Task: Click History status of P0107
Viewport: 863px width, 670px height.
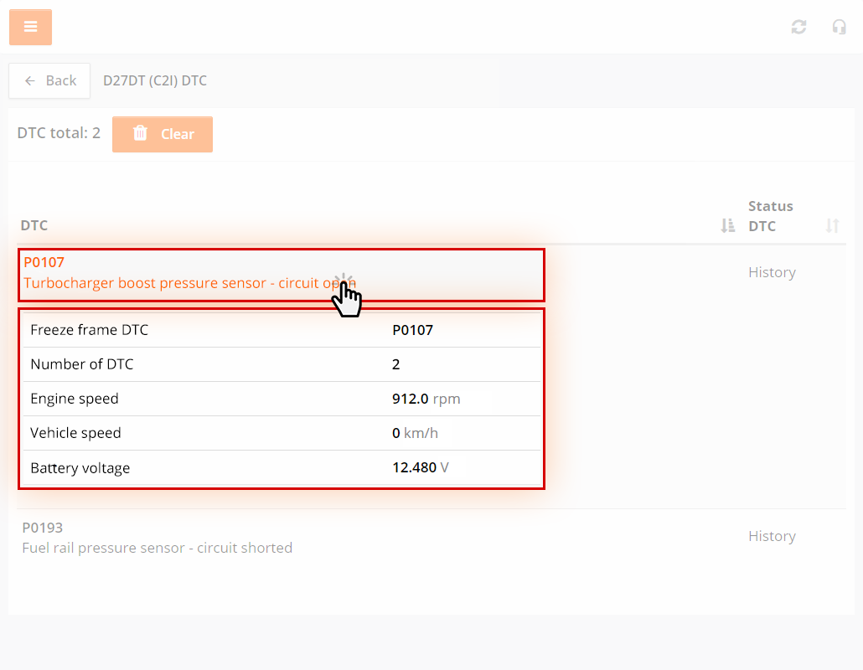Action: click(x=772, y=272)
